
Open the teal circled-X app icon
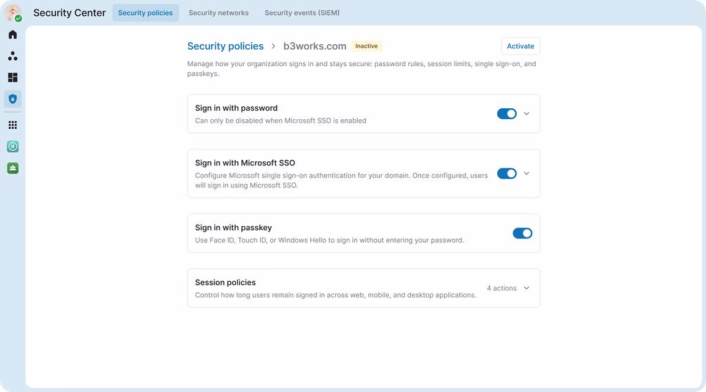click(12, 146)
